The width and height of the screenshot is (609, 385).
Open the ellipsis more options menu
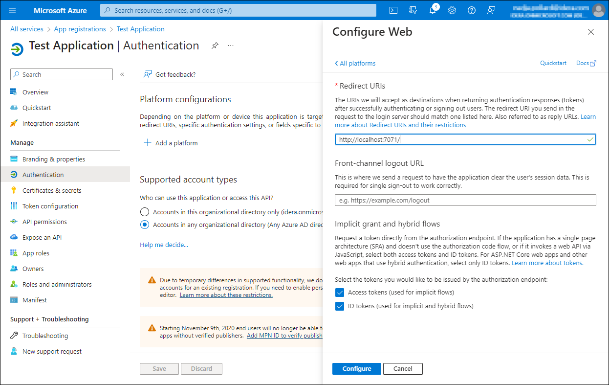click(x=231, y=45)
